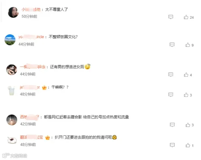Click the username of the 干嘛啊 commenter
The height and width of the screenshot is (160, 201).
coord(30,87)
